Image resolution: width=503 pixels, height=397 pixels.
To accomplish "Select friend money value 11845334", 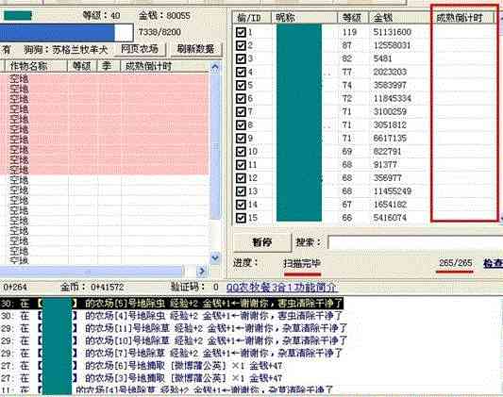I will click(x=392, y=98).
